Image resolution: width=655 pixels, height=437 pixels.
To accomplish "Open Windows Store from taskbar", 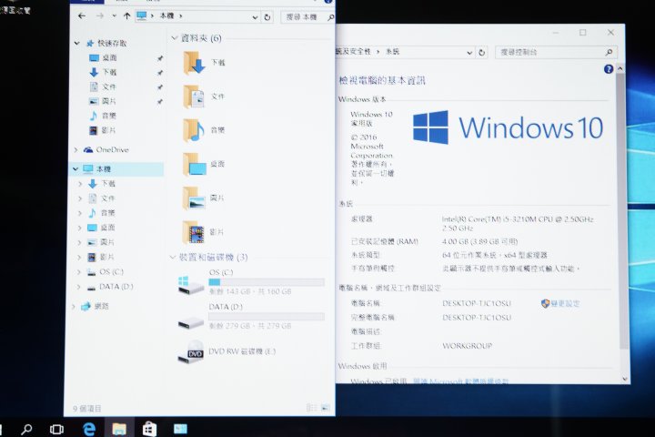I will (x=149, y=429).
